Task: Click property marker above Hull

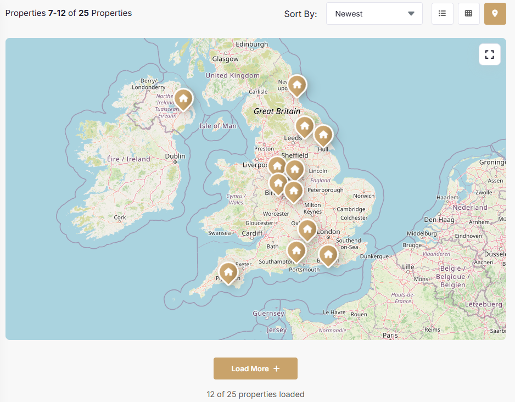Action: [x=323, y=136]
